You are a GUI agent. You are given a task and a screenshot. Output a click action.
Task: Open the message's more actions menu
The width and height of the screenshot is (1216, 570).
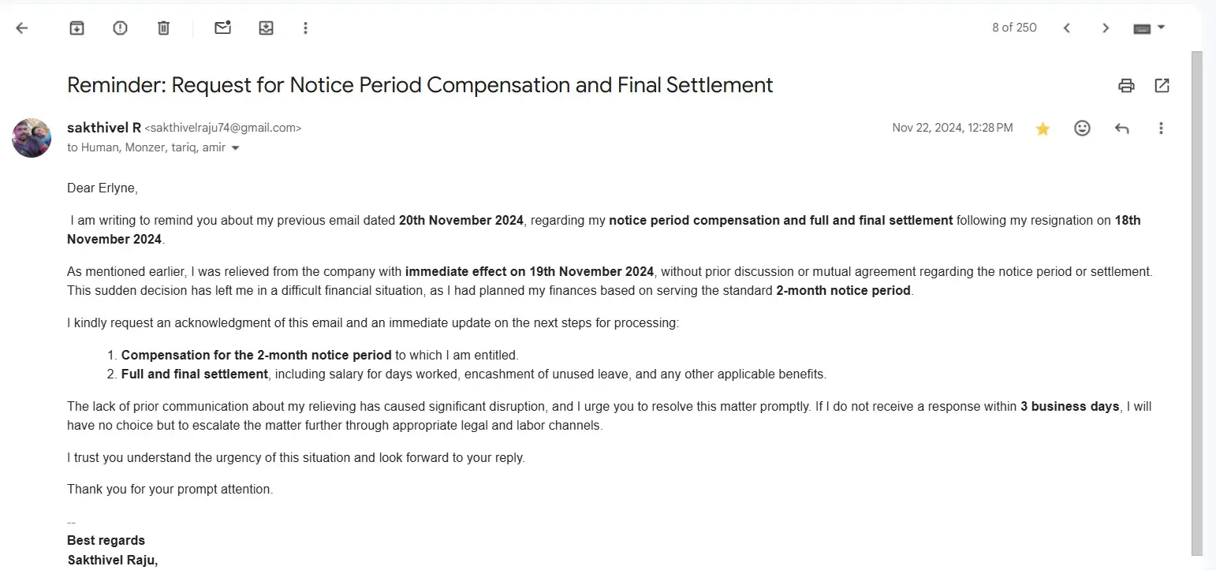[1161, 129]
